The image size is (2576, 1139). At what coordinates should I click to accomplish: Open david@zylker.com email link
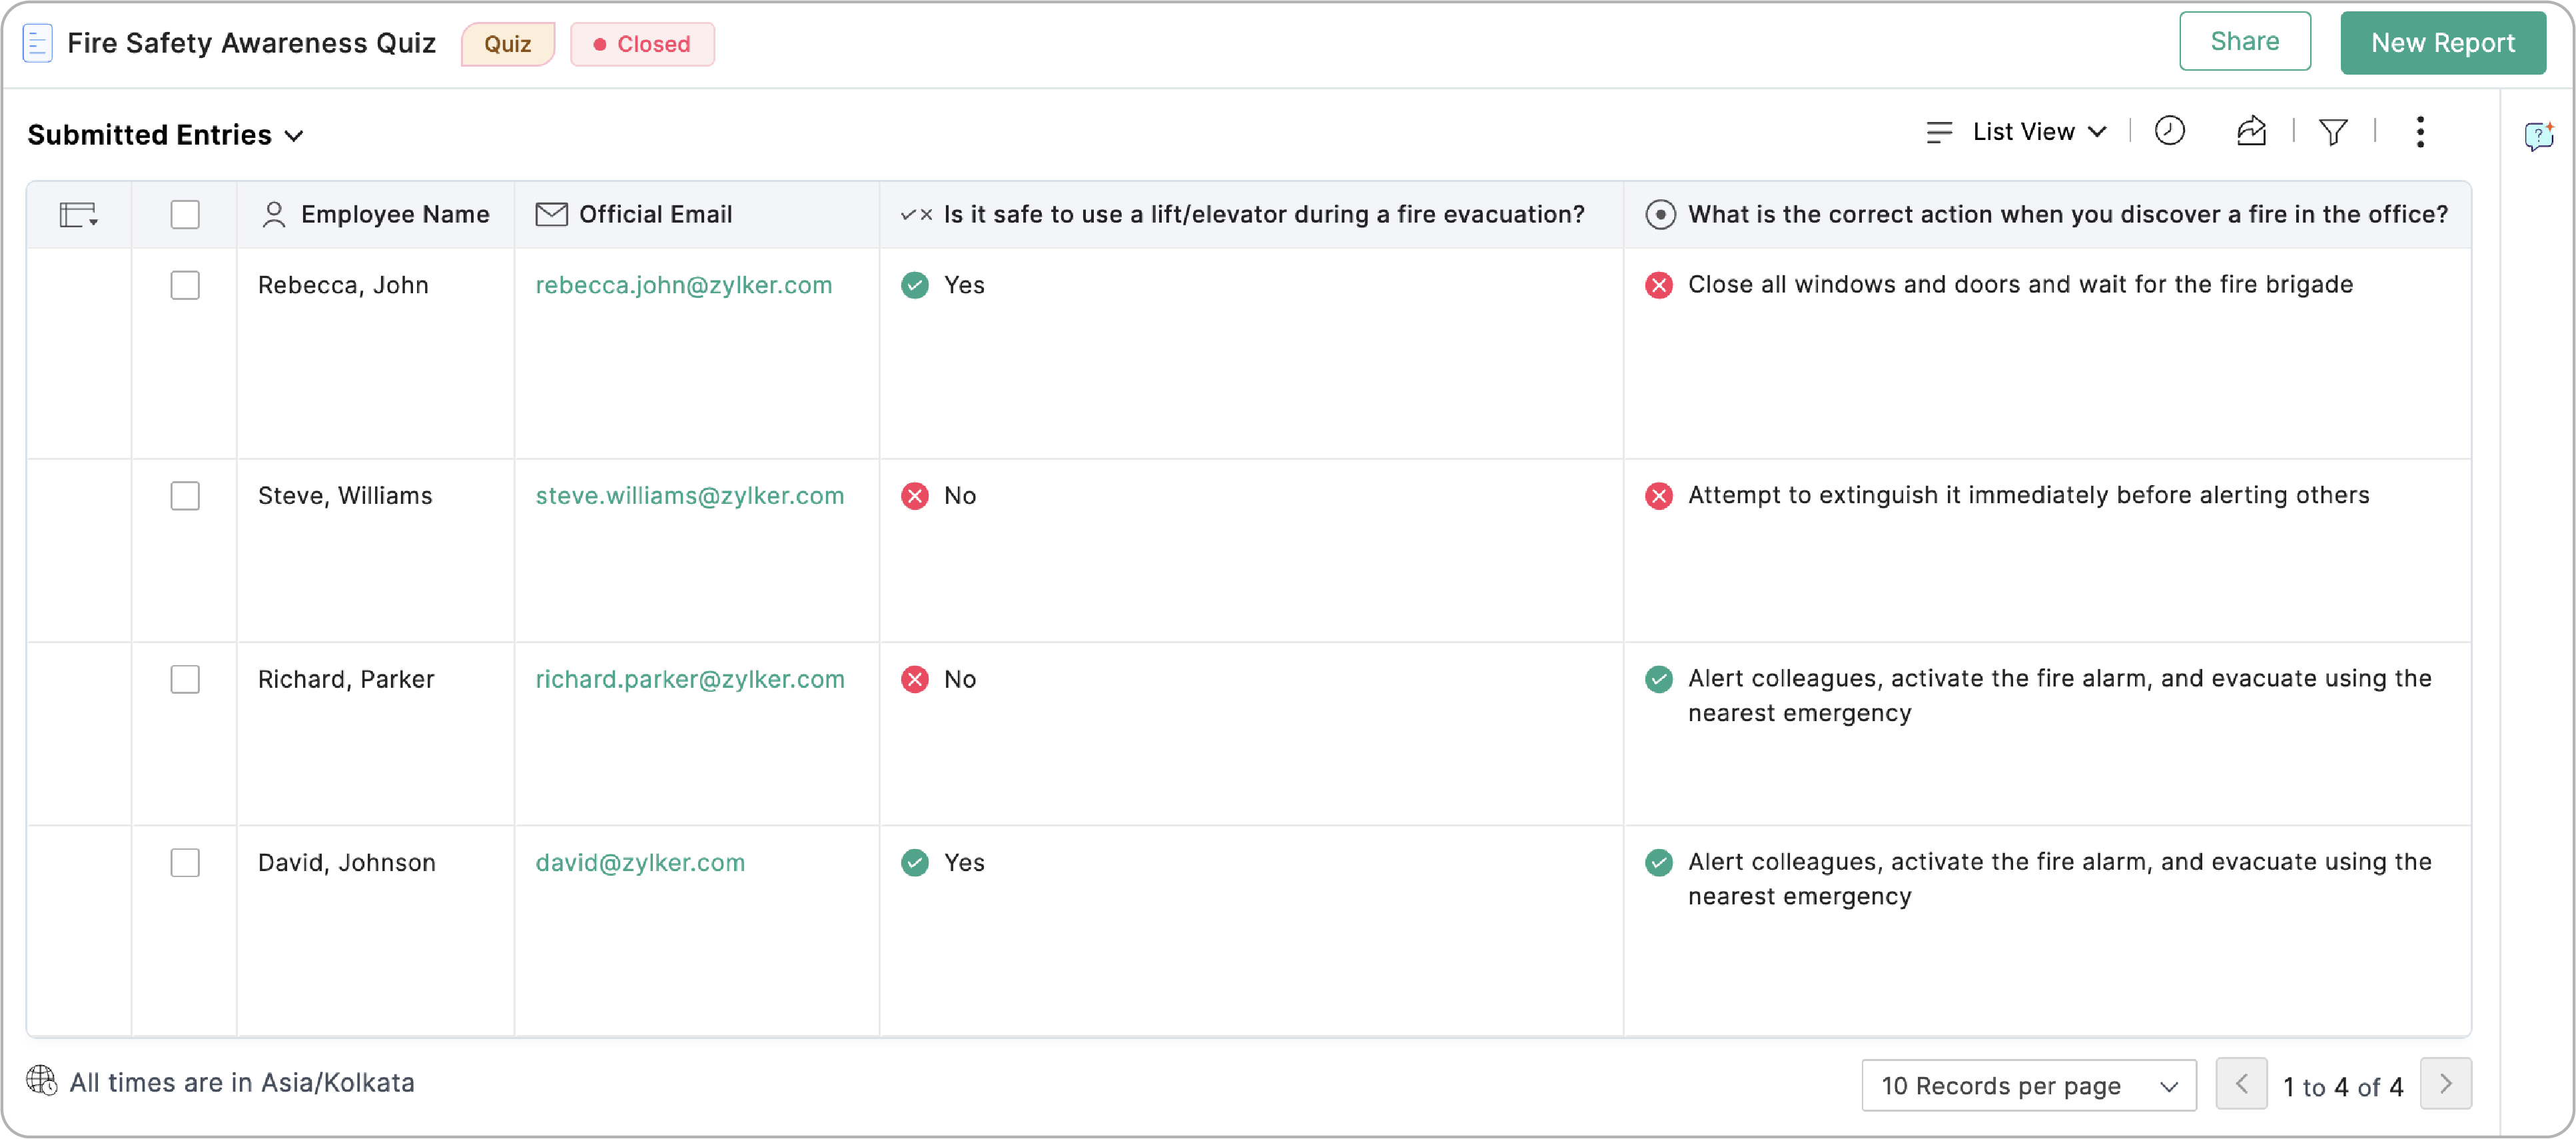(640, 863)
